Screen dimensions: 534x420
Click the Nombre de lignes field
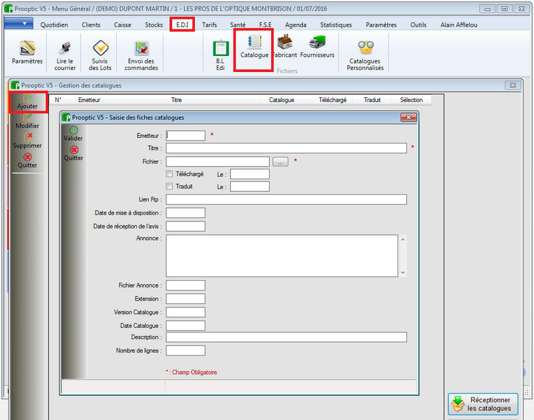pyautogui.click(x=186, y=351)
